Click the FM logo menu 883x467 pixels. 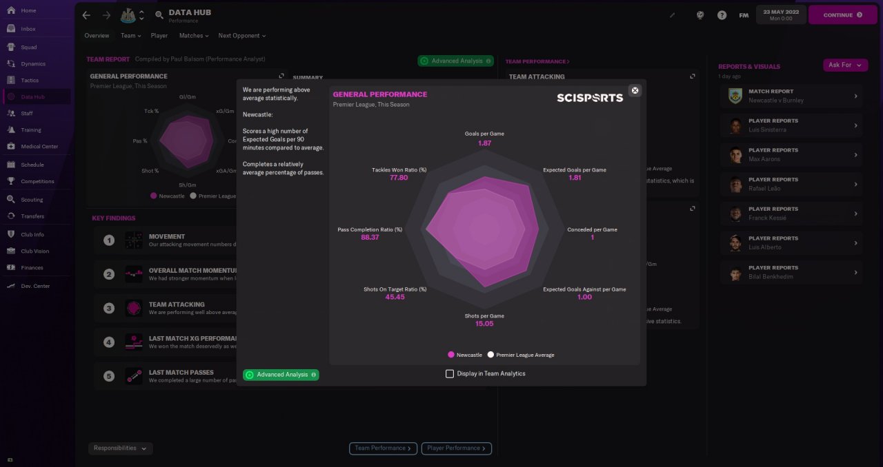[744, 15]
